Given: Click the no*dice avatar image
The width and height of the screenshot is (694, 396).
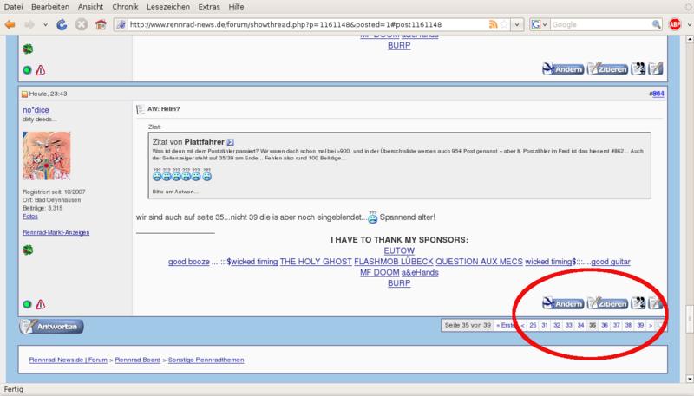Looking at the screenshot, I should [x=45, y=156].
